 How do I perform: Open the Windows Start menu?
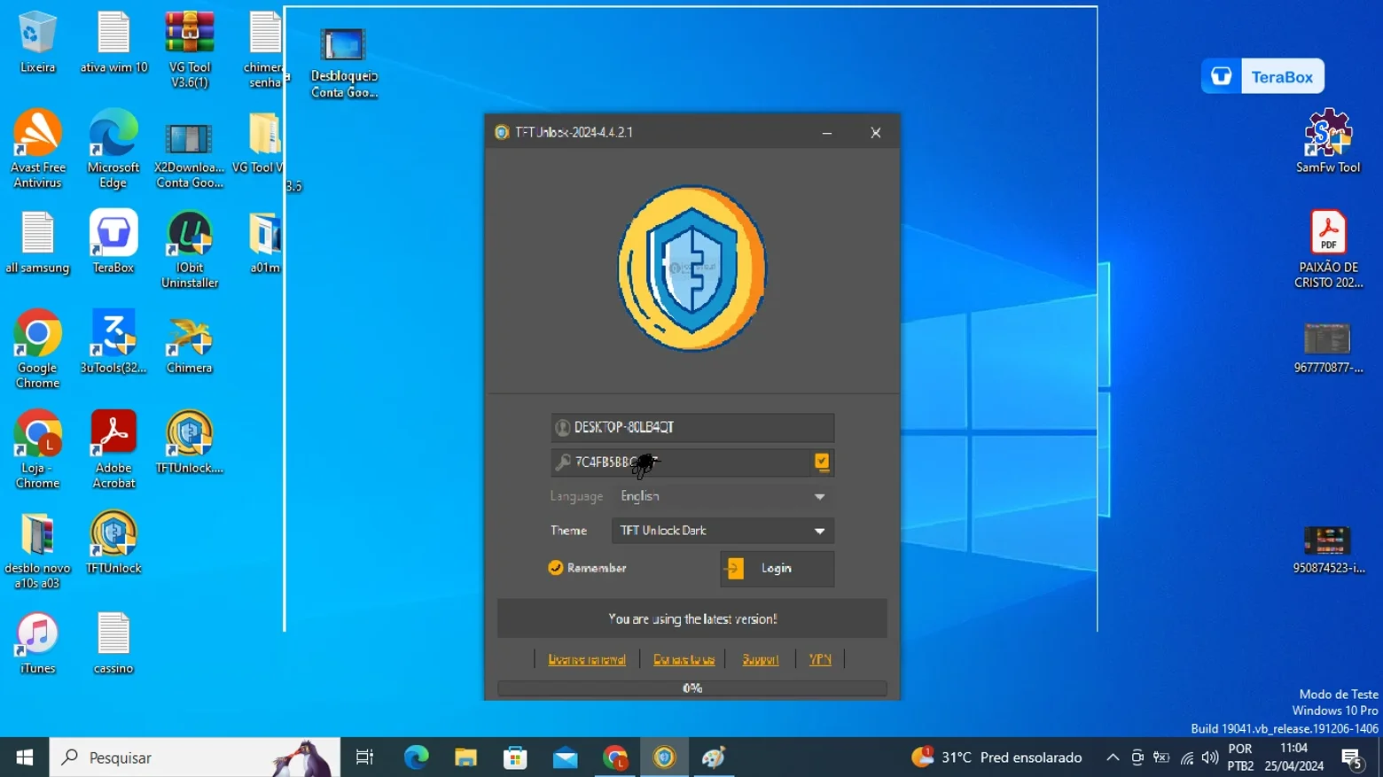point(25,758)
